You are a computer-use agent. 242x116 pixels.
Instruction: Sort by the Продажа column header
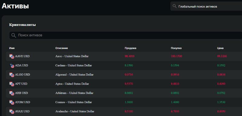[130, 48]
